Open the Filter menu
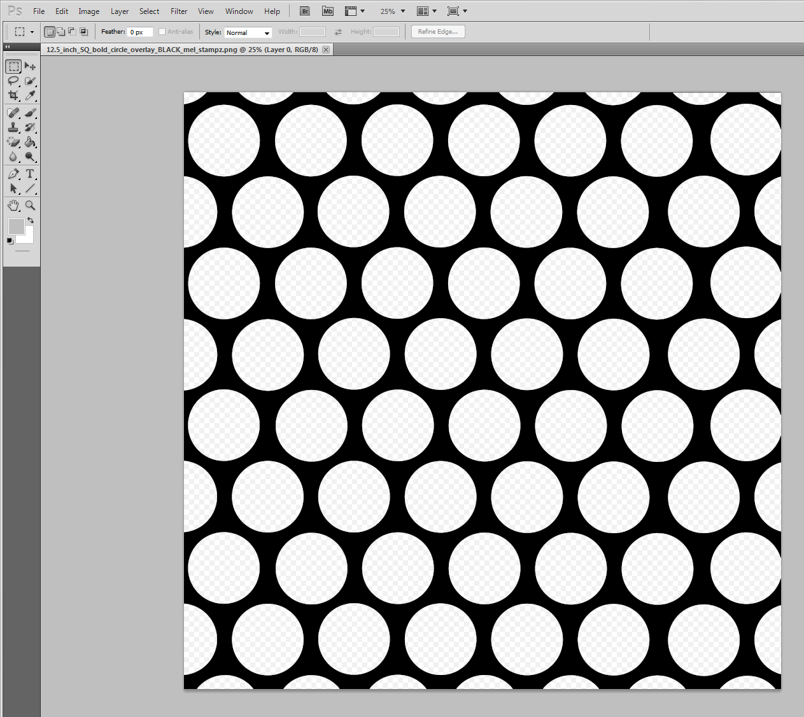The image size is (804, 717). (179, 11)
